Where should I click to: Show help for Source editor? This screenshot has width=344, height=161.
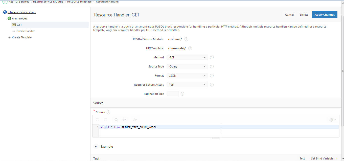pyautogui.click(x=108, y=112)
